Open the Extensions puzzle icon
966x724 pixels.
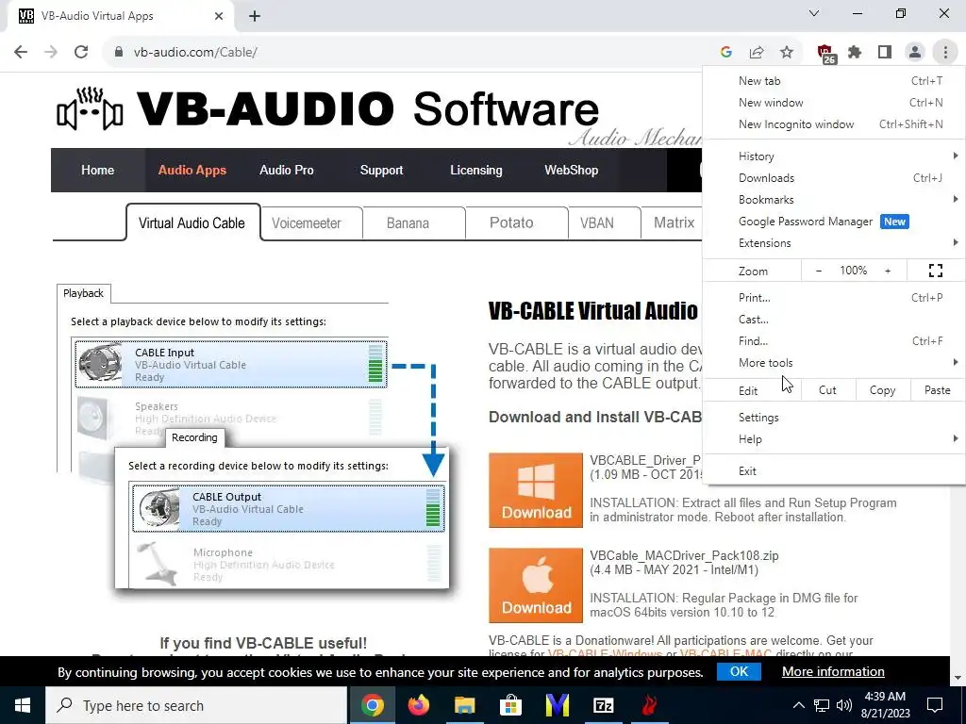855,53
